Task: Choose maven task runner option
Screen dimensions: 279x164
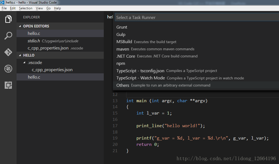Action: [196, 49]
